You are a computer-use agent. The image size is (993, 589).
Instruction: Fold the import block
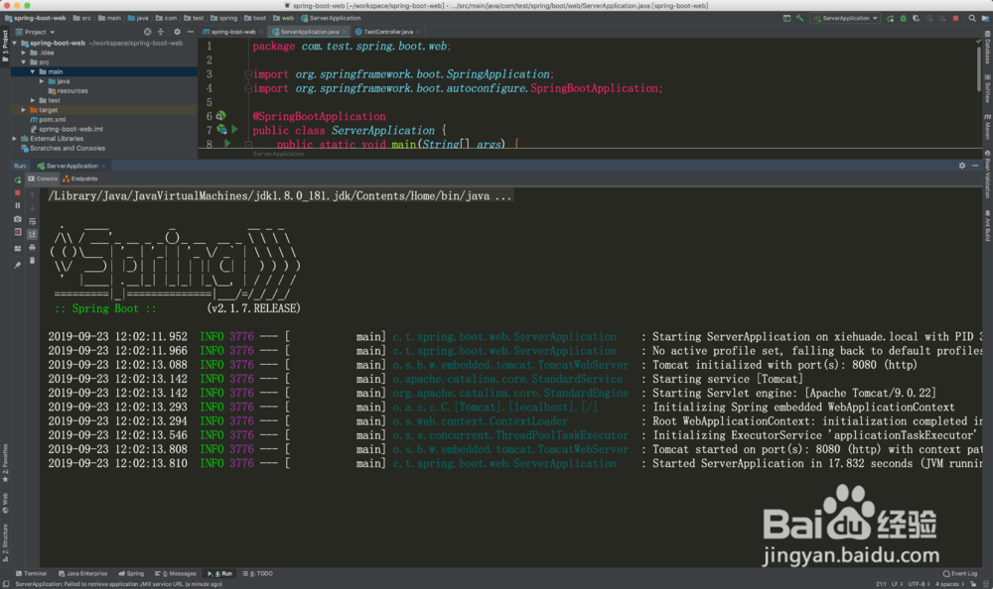248,74
